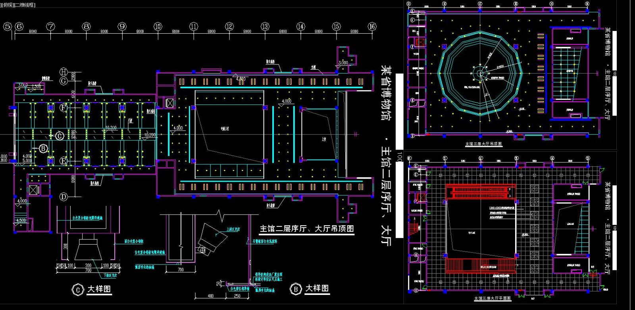The height and width of the screenshot is (310, 635).
Task: Select the 下射泛光灯 annotation
Action: coord(110,275)
